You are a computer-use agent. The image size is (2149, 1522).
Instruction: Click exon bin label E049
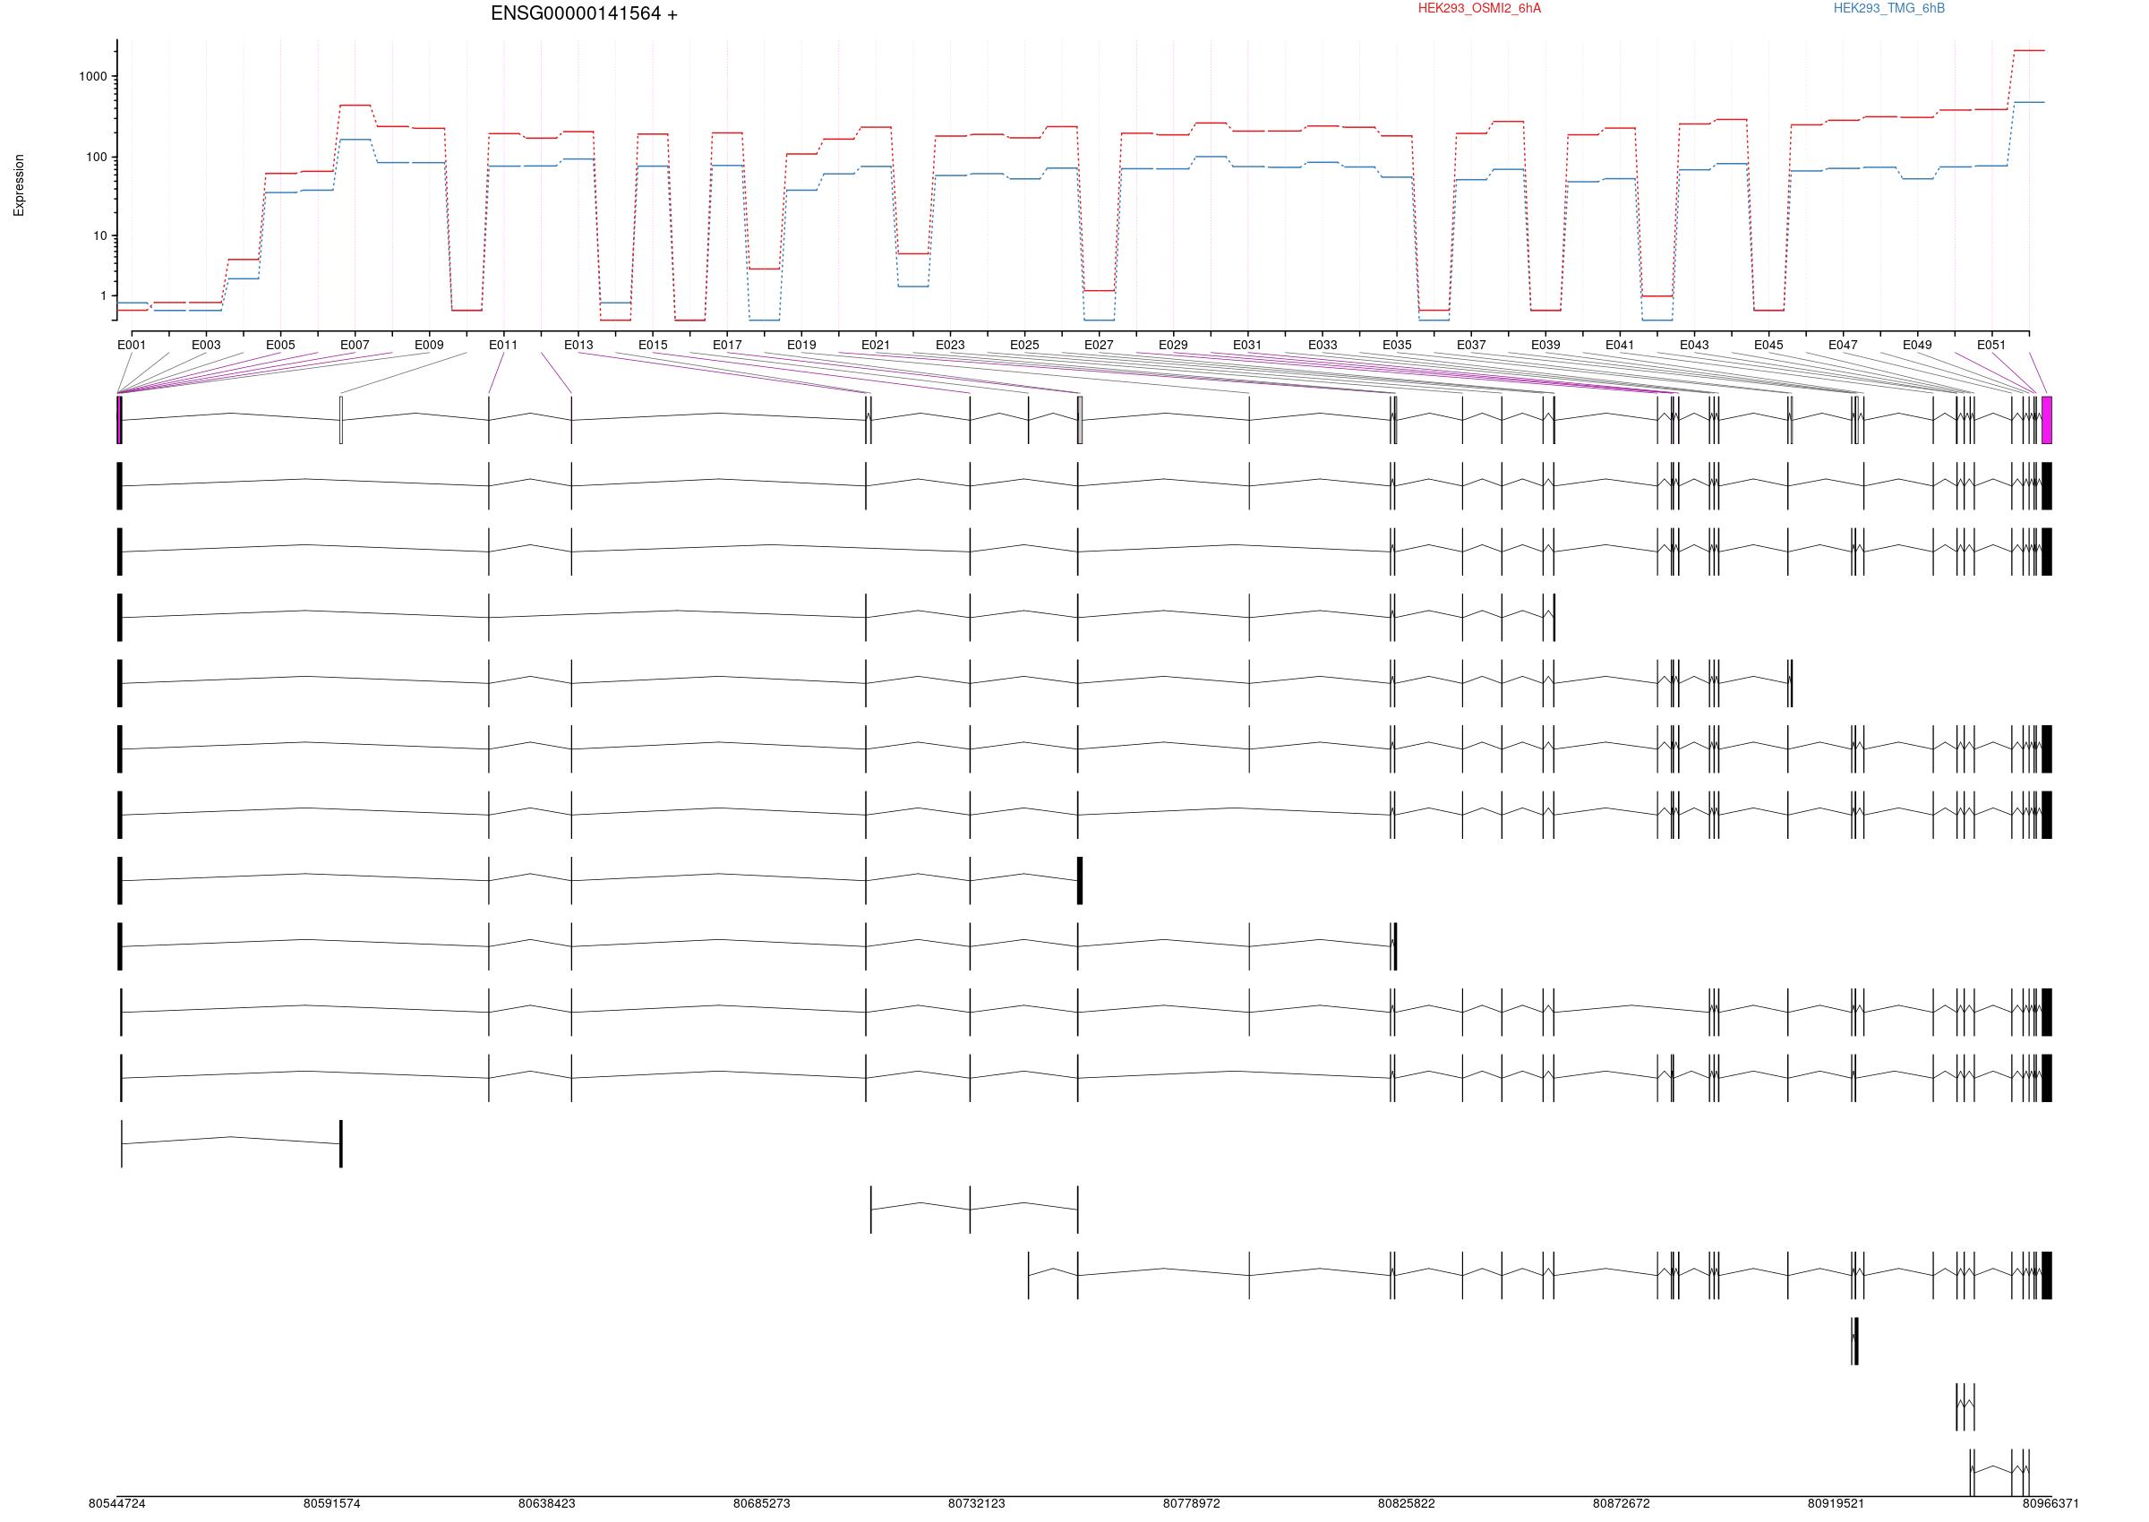[x=1917, y=345]
